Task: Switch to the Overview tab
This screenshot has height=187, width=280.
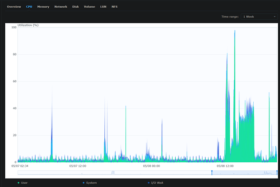Action: coord(14,7)
